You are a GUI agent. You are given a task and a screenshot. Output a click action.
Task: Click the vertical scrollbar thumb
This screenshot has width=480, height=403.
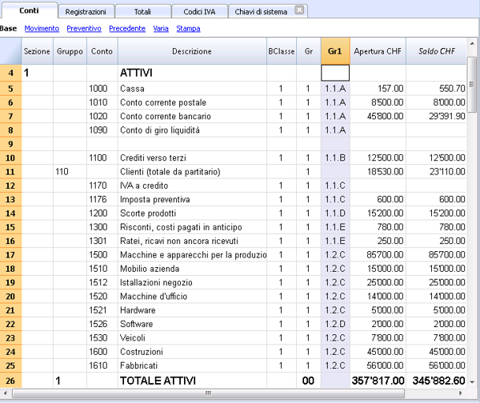coord(472,85)
